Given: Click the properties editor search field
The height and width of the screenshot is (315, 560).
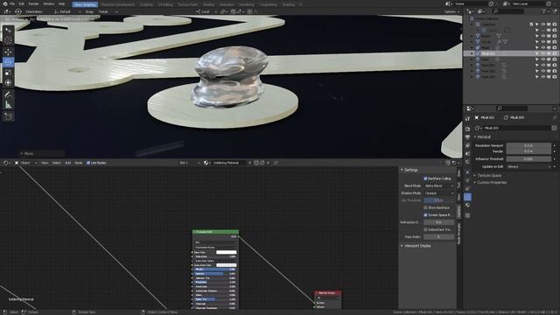Looking at the screenshot, I should 512,108.
